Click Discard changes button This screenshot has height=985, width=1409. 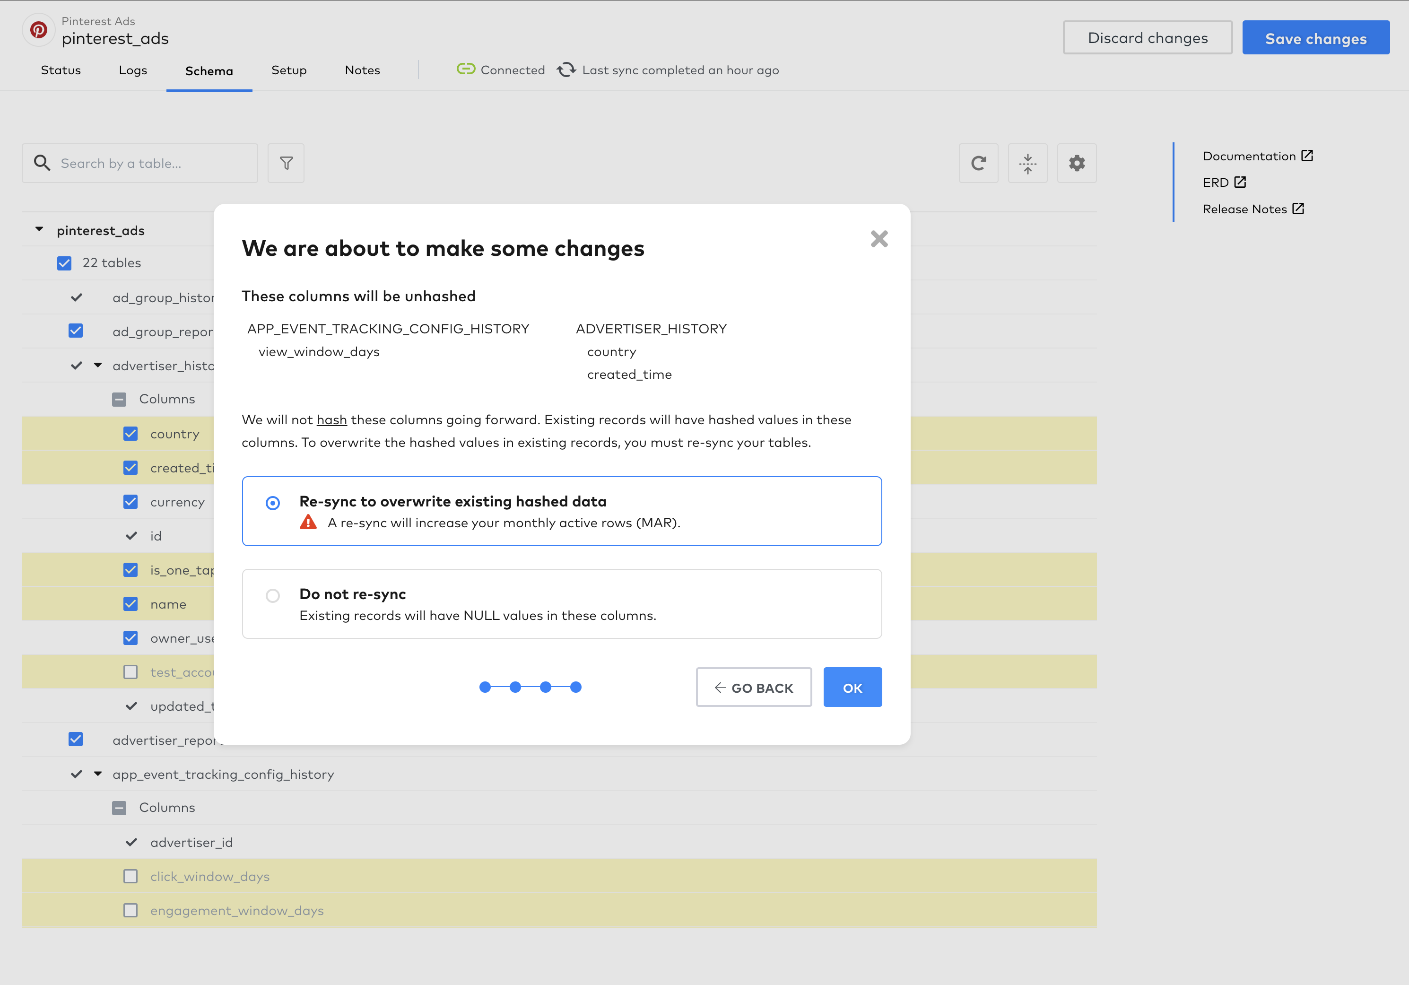coord(1148,37)
